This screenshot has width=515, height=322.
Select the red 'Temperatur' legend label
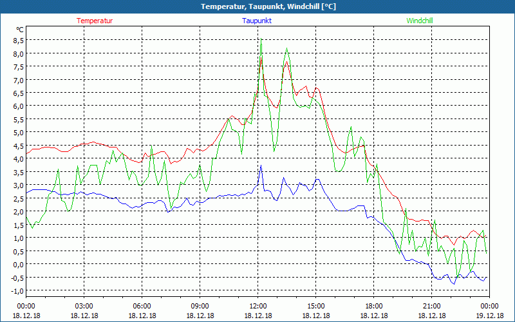pos(95,21)
